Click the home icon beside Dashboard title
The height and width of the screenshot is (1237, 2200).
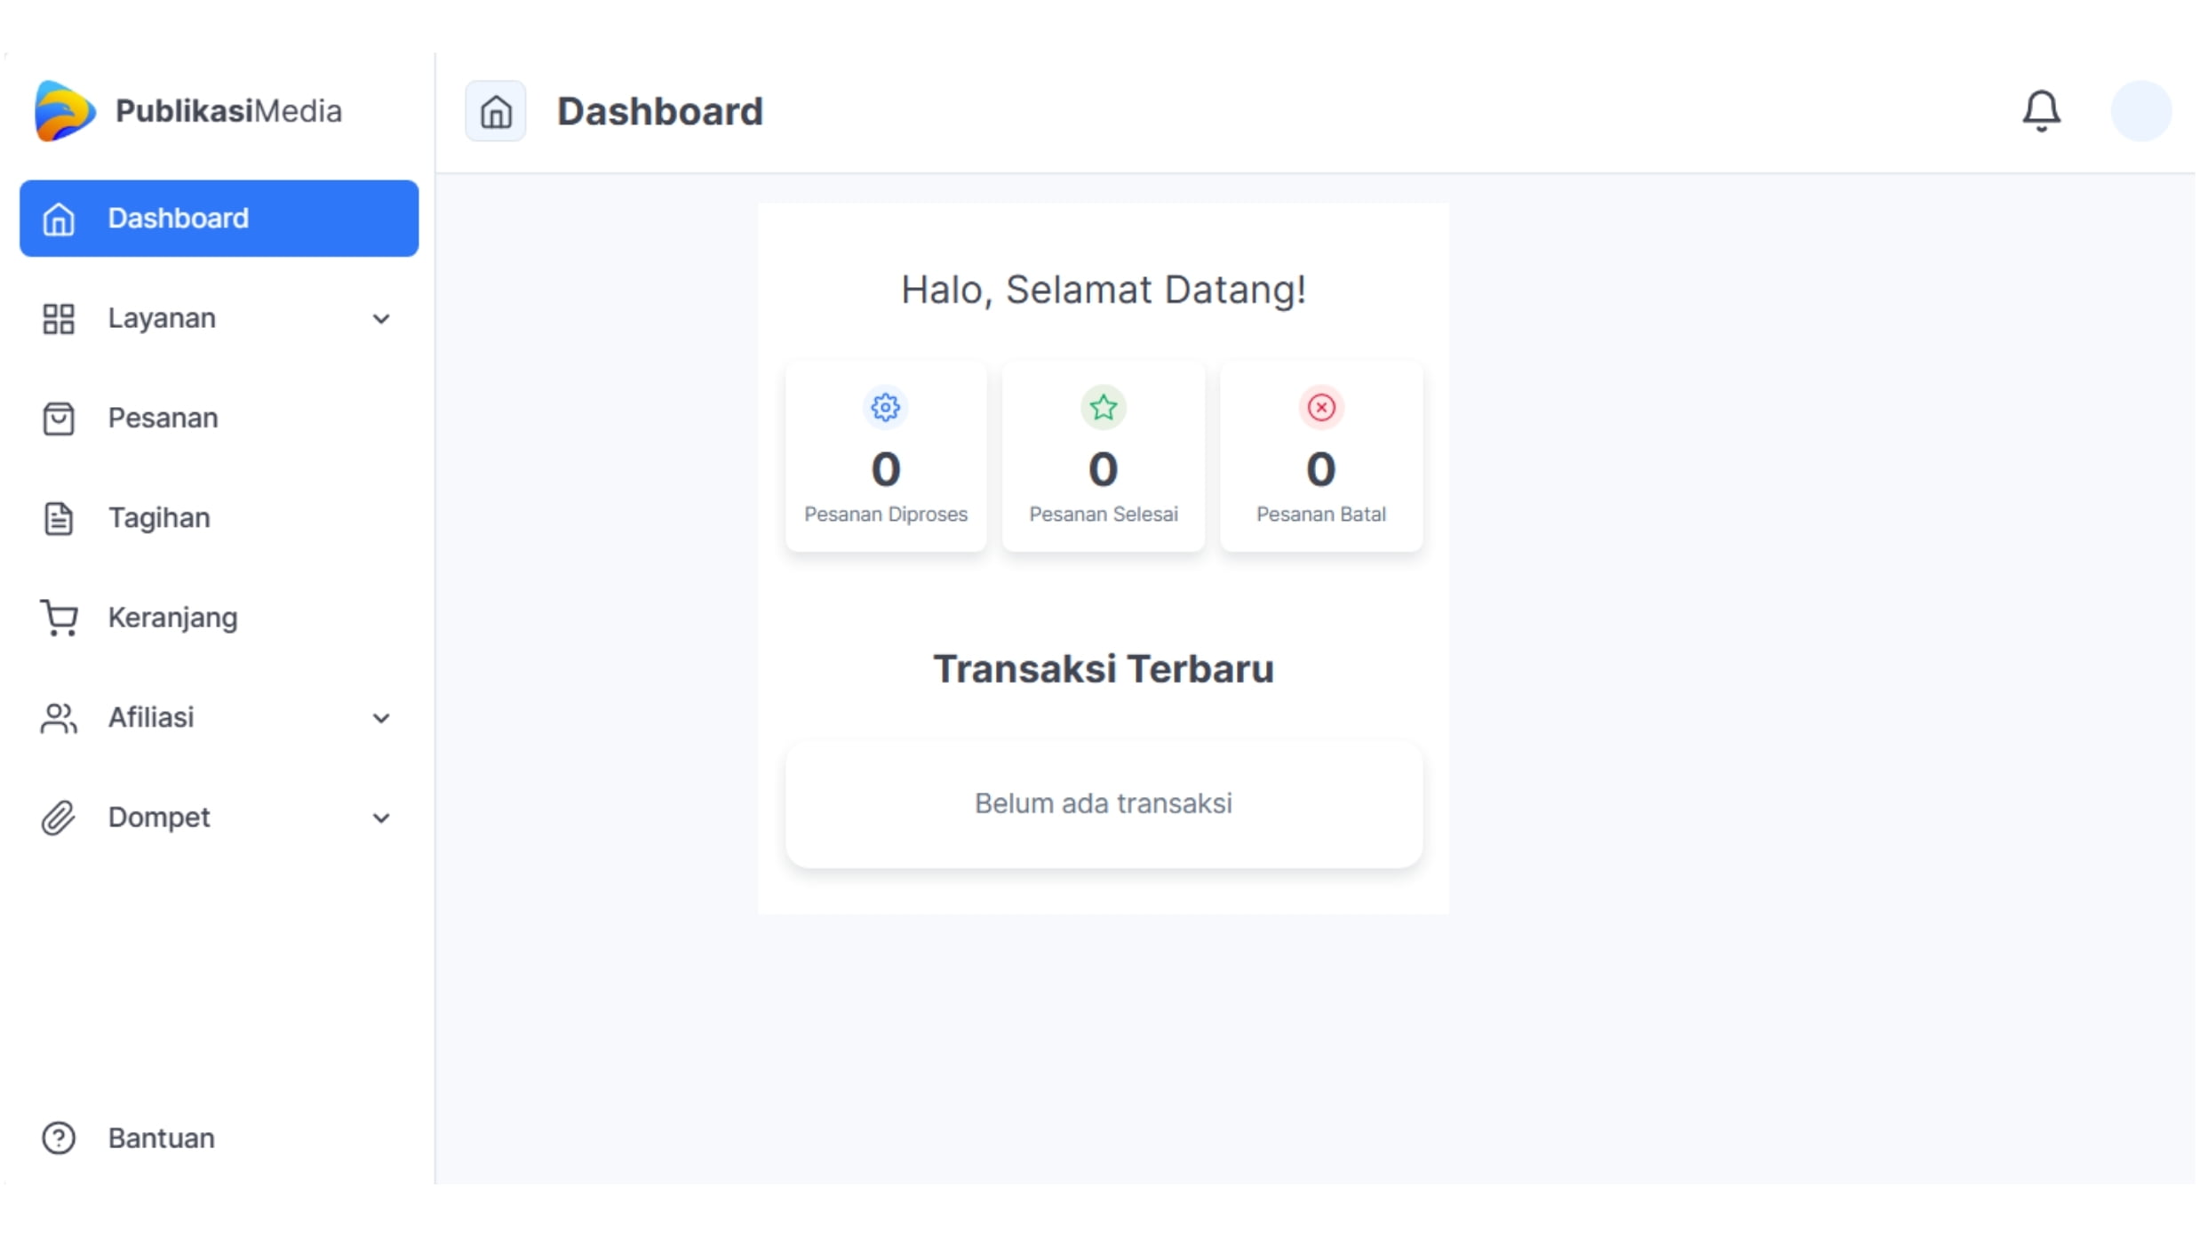(x=496, y=111)
